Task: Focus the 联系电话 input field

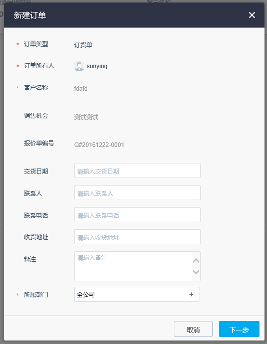Action: click(x=137, y=215)
